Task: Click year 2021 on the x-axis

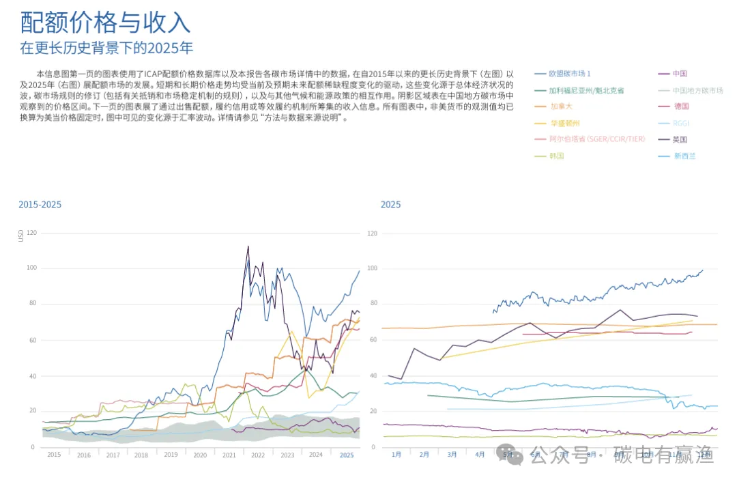Action: point(229,455)
